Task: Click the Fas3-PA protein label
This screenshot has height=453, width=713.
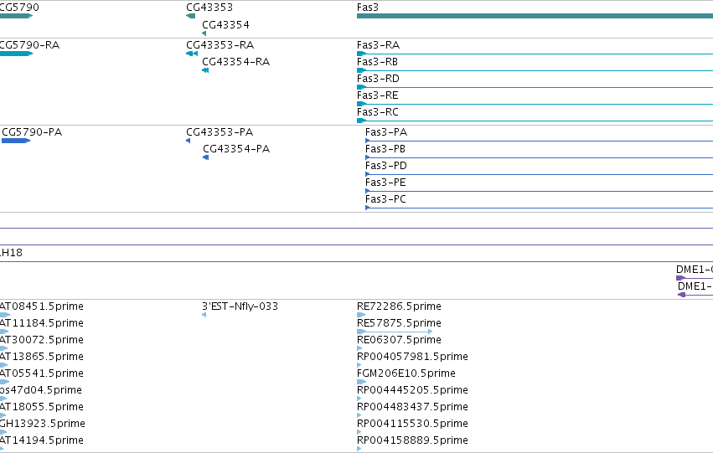Action: (386, 132)
